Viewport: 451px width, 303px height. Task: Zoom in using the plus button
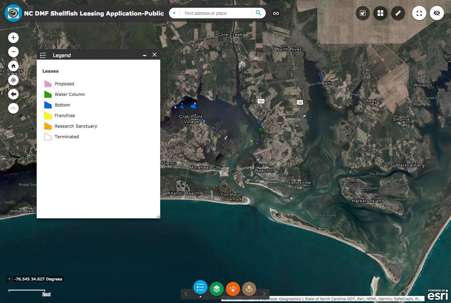coord(13,37)
